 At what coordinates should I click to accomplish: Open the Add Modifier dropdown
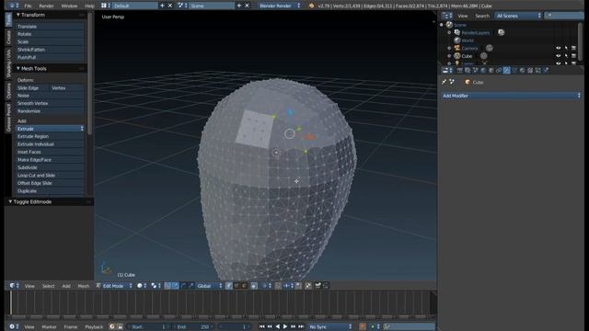click(511, 96)
